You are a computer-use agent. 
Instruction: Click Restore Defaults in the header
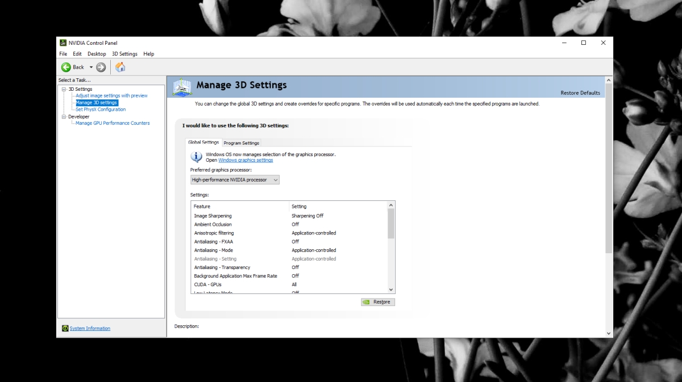click(580, 93)
